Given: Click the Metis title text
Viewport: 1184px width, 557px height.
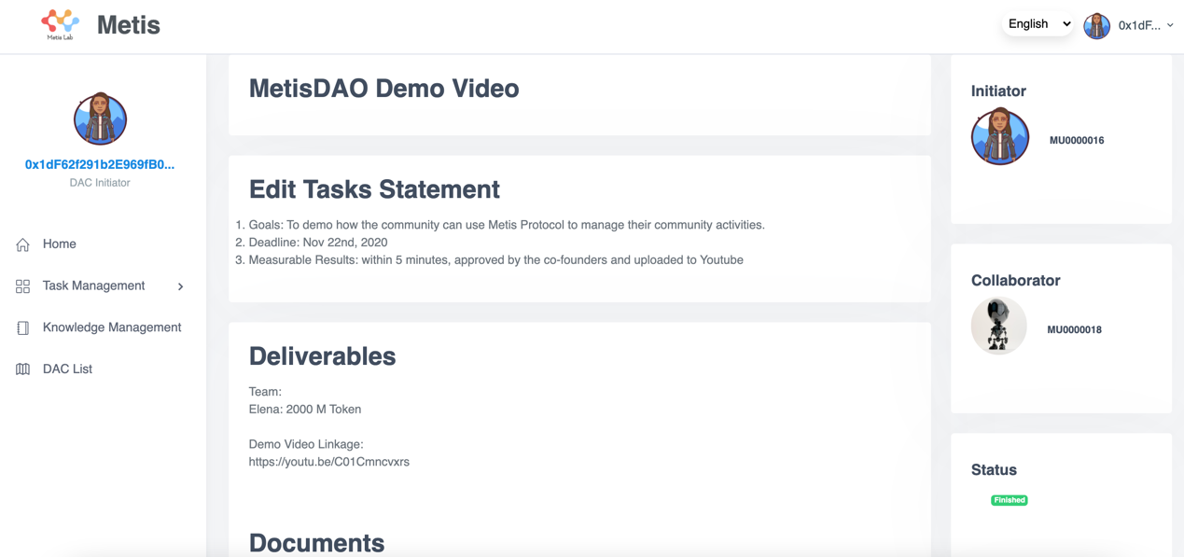Looking at the screenshot, I should (x=128, y=25).
